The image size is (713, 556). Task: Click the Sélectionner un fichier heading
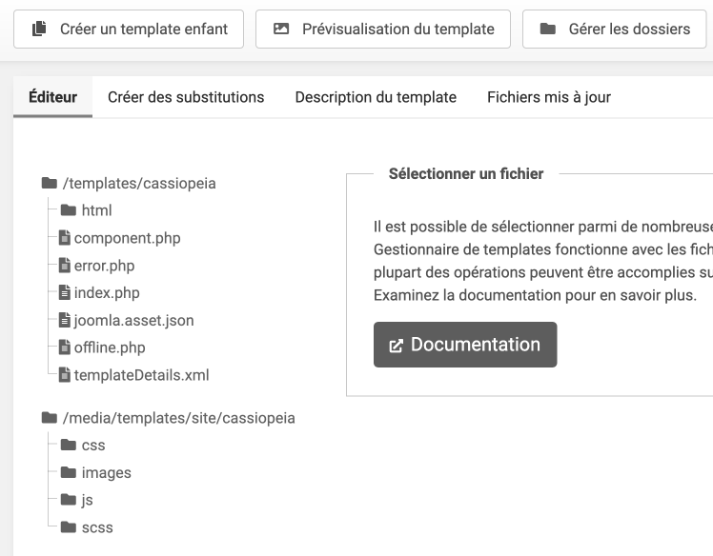tap(466, 173)
